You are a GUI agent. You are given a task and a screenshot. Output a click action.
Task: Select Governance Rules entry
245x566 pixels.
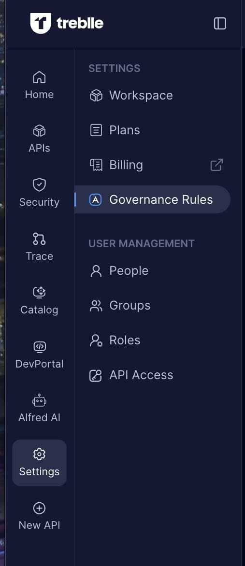click(x=153, y=199)
